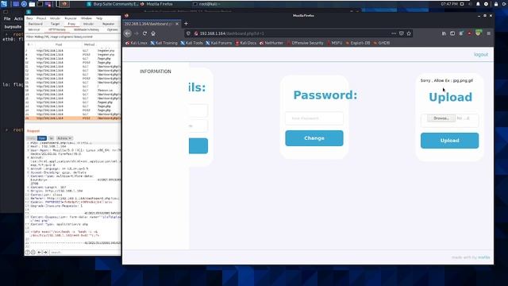Image resolution: width=508 pixels, height=286 pixels.
Task: Switch to Burp Proxy tab
Action: click(x=71, y=24)
